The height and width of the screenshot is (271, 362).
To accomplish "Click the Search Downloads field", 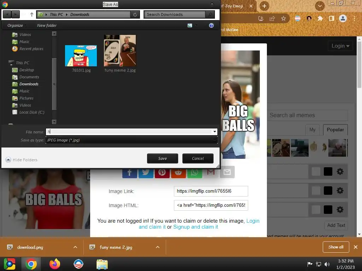I will [175, 14].
